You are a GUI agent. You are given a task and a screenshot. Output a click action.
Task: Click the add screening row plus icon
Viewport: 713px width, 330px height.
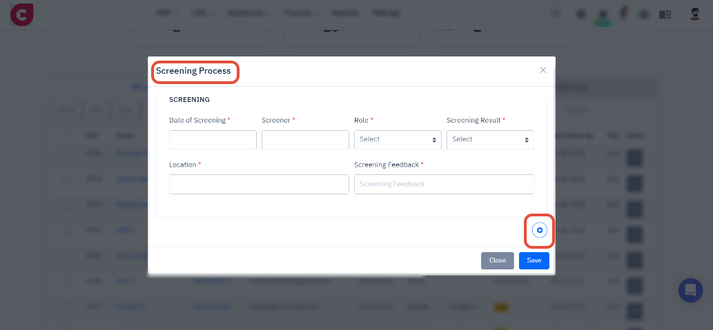540,230
